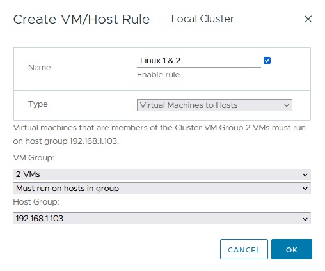325x271 pixels.
Task: Click the rule name field containing Linux 1 & 2
Action: point(199,61)
